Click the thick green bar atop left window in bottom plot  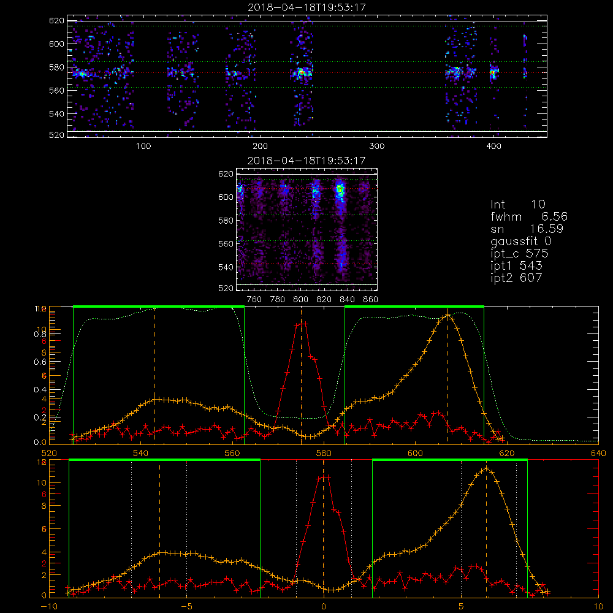[164, 460]
